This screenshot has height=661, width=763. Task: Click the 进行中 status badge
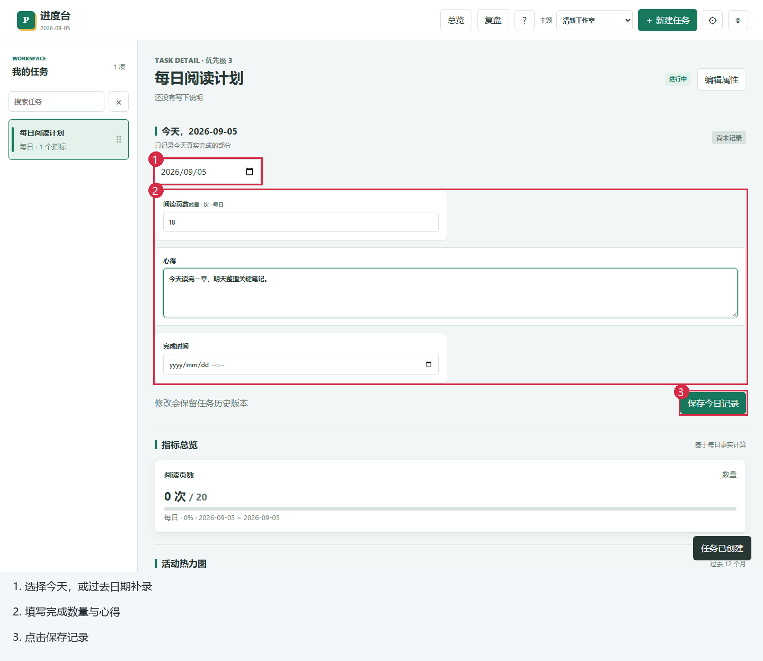point(678,79)
